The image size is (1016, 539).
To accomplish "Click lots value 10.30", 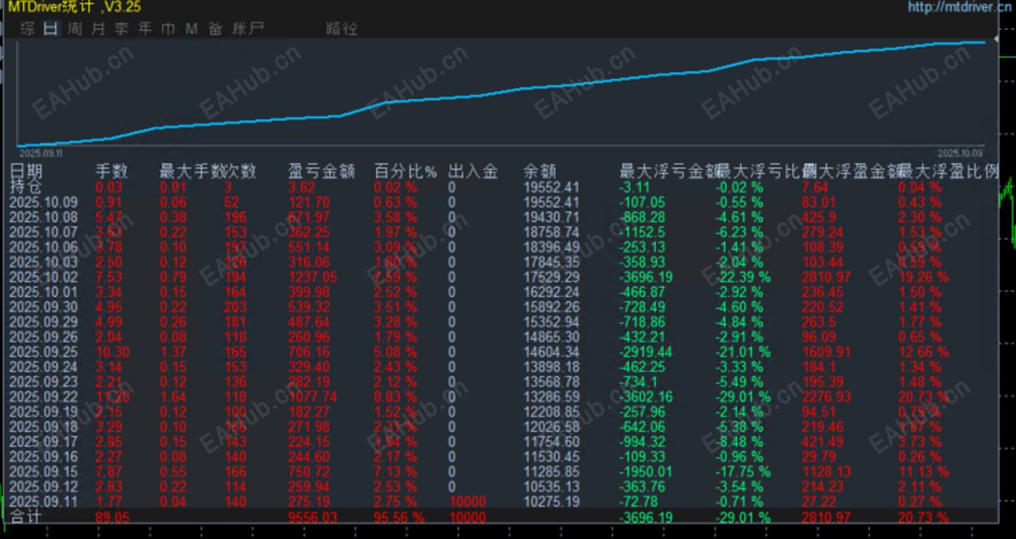I will pos(113,352).
